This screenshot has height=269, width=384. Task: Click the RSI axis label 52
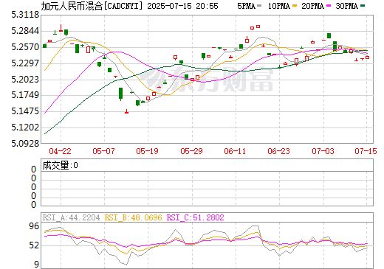coord(34,245)
